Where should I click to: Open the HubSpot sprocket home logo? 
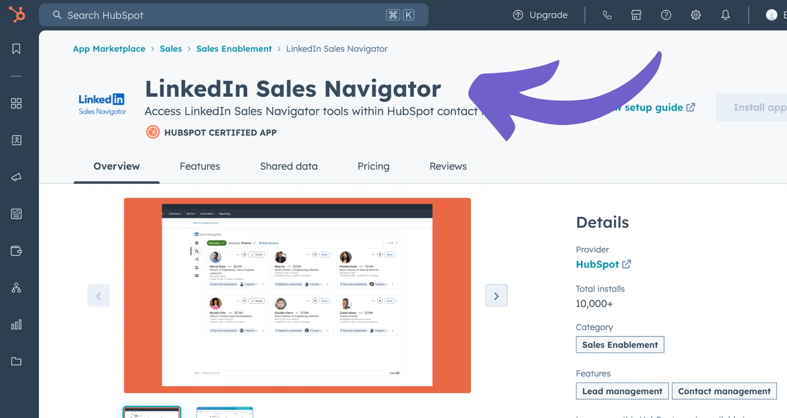(17, 15)
